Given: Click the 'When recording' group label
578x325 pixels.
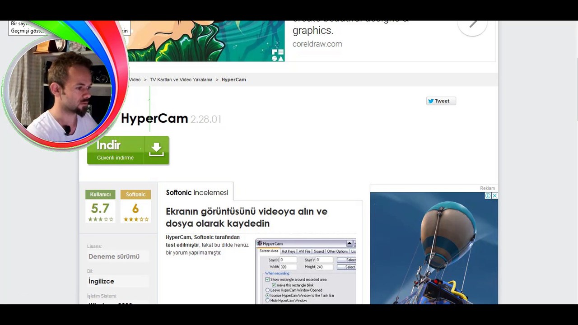Looking at the screenshot, I should [277, 274].
